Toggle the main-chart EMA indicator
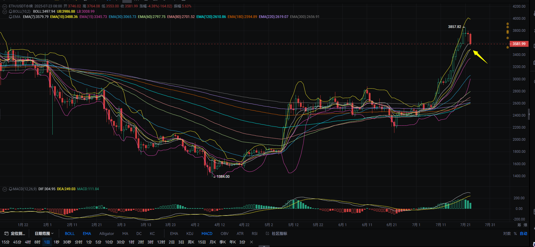This screenshot has height=247, width=535. pos(87,233)
